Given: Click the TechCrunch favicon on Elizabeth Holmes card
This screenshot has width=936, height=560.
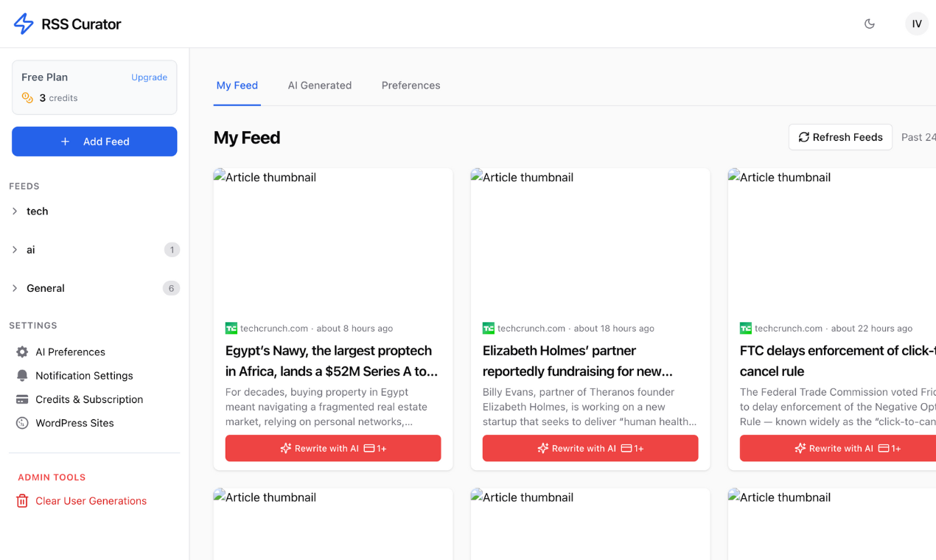Looking at the screenshot, I should pos(489,328).
